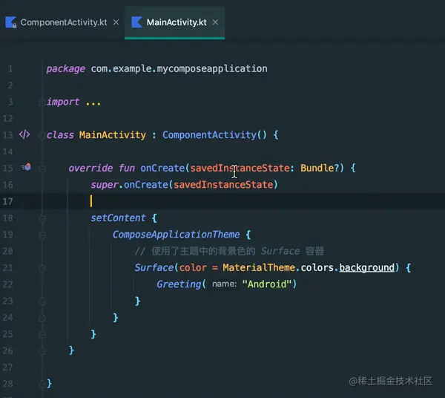Click the Bundle? parameter type
The height and width of the screenshot is (398, 445).
(320, 168)
